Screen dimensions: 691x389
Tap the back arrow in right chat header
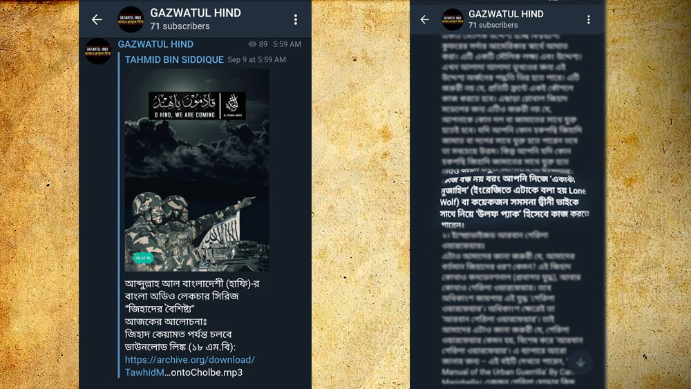pyautogui.click(x=424, y=19)
